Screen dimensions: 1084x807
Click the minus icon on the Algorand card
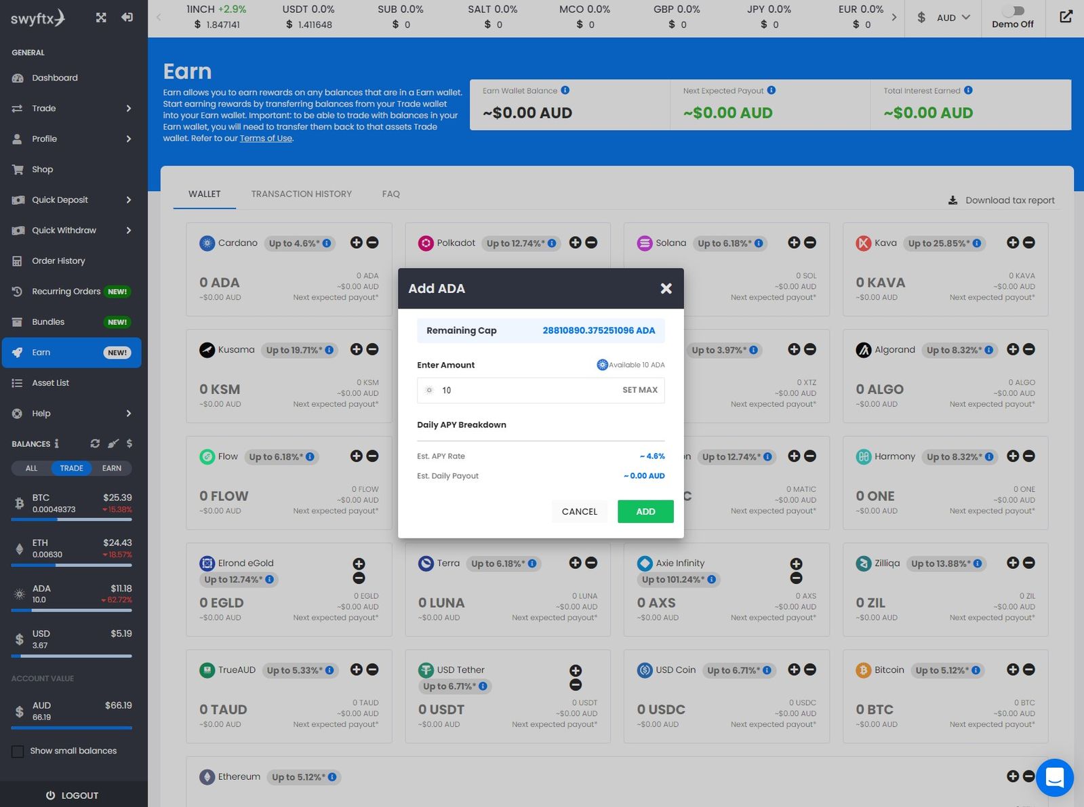[1029, 349]
